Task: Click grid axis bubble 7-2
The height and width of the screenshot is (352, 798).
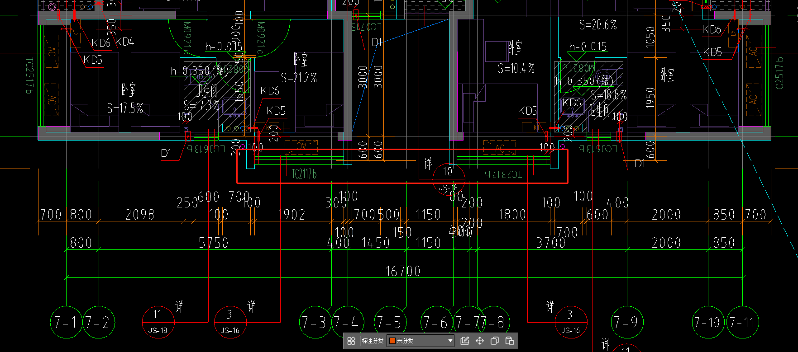Action: 99,322
